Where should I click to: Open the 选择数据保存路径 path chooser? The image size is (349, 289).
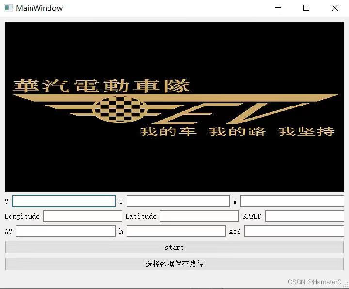click(x=174, y=264)
